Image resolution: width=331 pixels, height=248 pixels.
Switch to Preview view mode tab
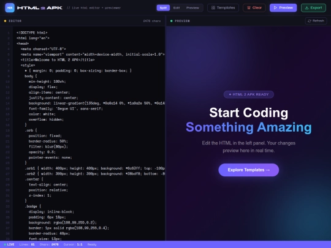click(192, 8)
